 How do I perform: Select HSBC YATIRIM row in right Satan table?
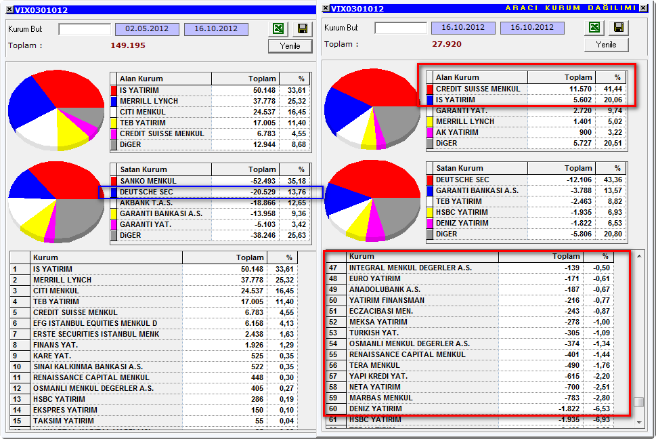[x=527, y=213]
